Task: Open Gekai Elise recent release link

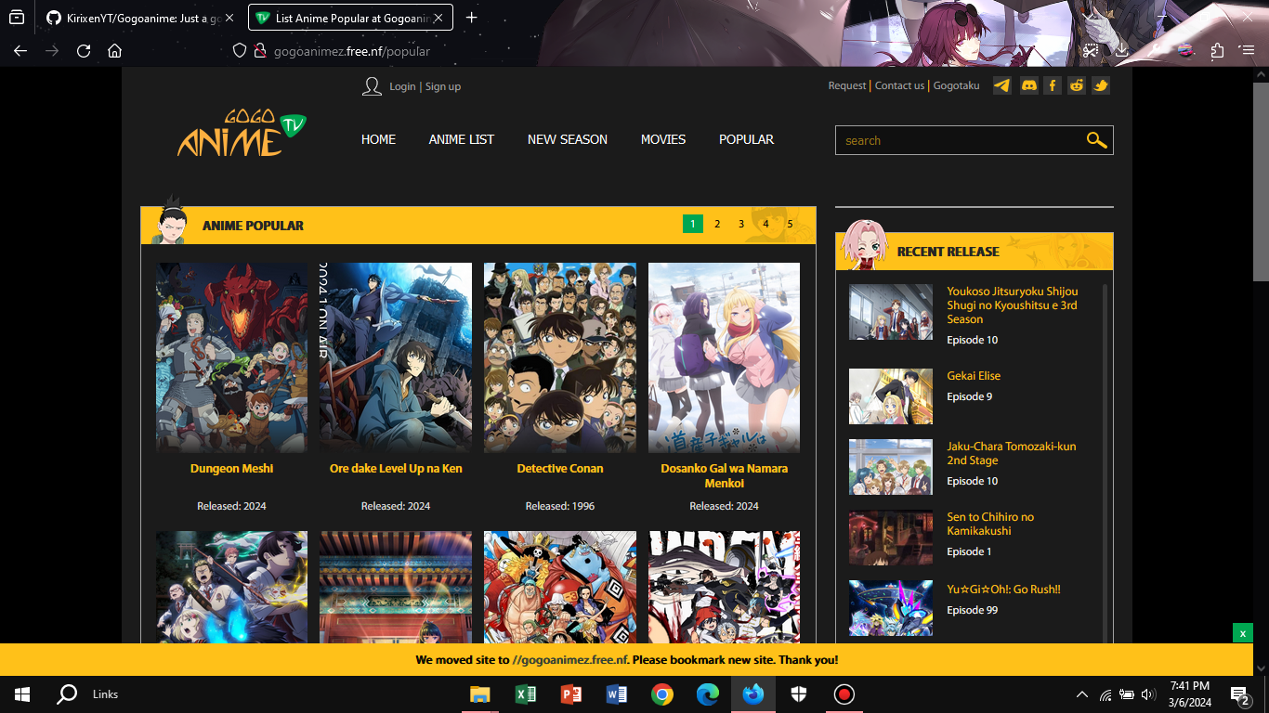Action: [x=974, y=376]
